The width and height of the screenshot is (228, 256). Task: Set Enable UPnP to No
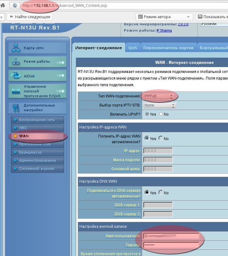(161, 114)
